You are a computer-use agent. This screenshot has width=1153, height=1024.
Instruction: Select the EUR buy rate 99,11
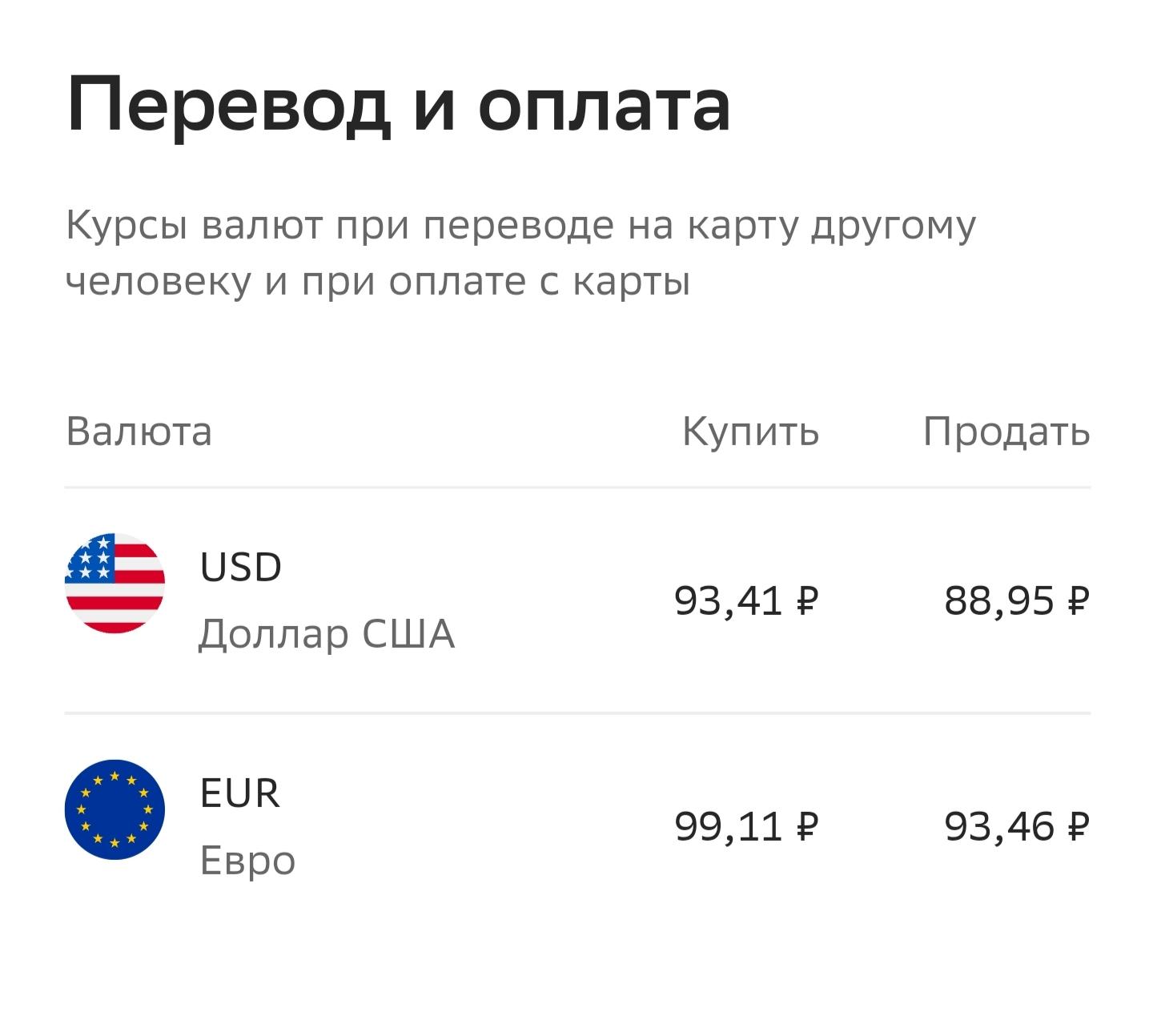[x=728, y=826]
